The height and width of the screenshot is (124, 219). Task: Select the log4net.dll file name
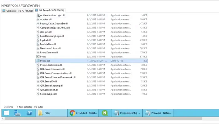(46, 40)
